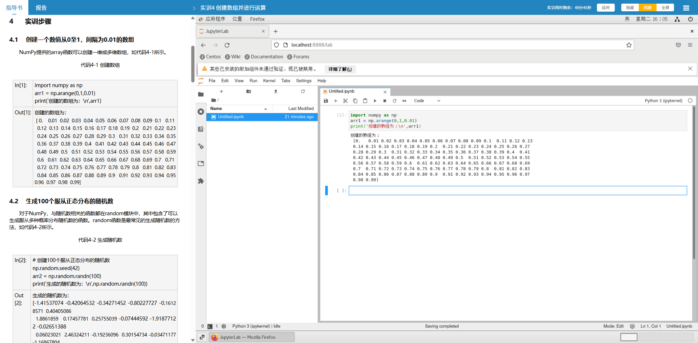The height and width of the screenshot is (343, 698).
Task: Sort files by Name column header
Action: pyautogui.click(x=240, y=109)
